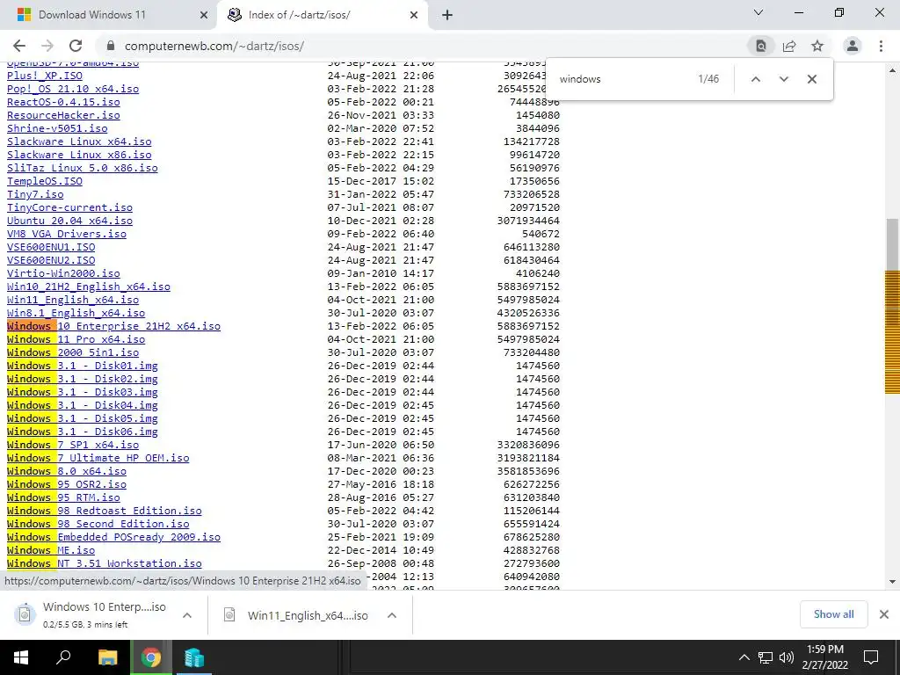Viewport: 900px width, 675px height.
Task: Open Windows XP-era Plus!_XP.ISO link
Action: [45, 76]
